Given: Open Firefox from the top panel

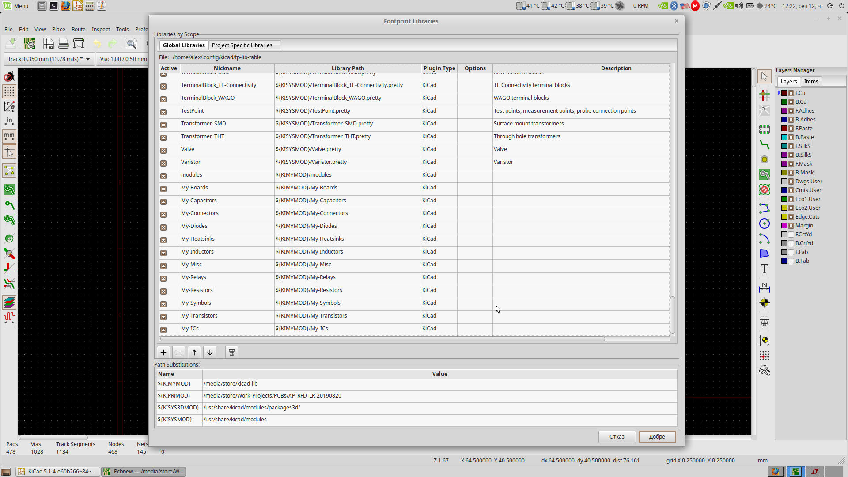Looking at the screenshot, I should tap(65, 6).
